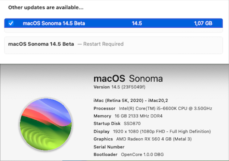
Task: Select the macOS Sonoma 14.5 Beta update row
Action: pyautogui.click(x=114, y=23)
